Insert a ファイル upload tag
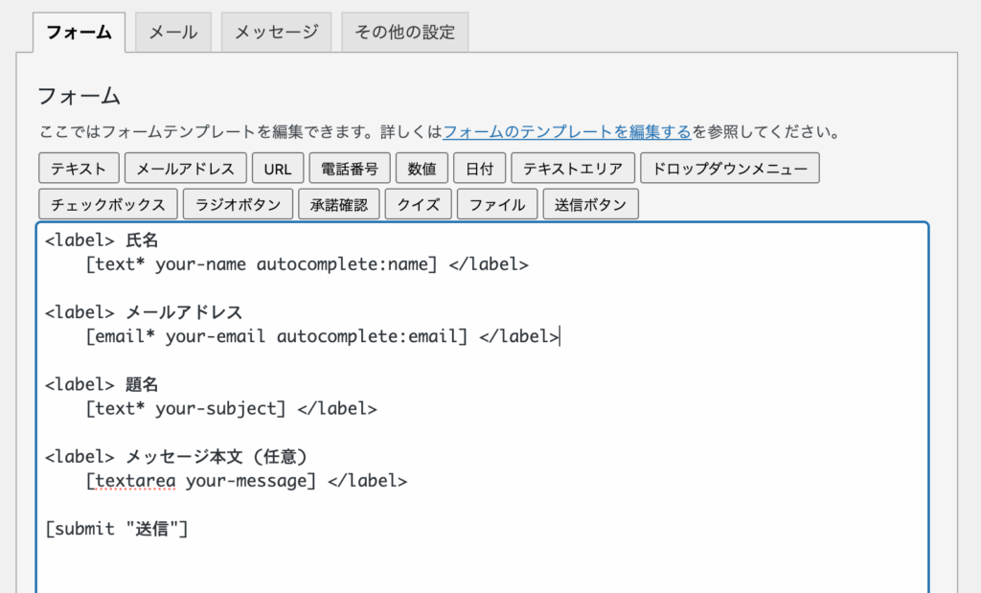981x593 pixels. 497,204
